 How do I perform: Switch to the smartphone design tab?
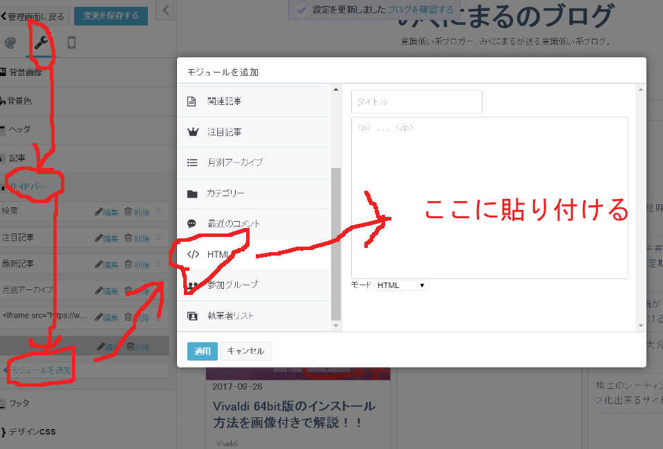click(71, 42)
